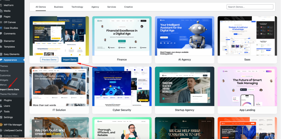Select the Technology tab
Viewport: 281px width, 139px height.
[77, 7]
